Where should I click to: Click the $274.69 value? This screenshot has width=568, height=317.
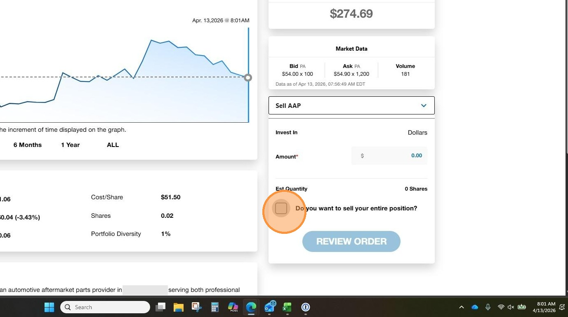[x=351, y=14]
